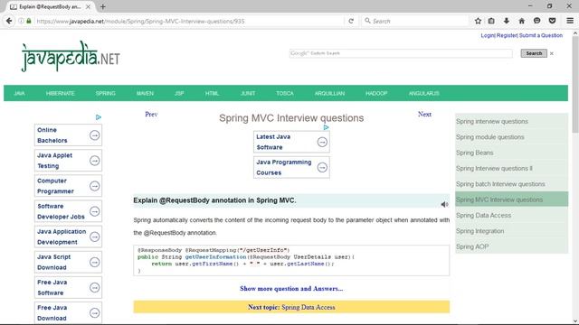Close the Explain @RequestBody tab

pyautogui.click(x=88, y=6)
